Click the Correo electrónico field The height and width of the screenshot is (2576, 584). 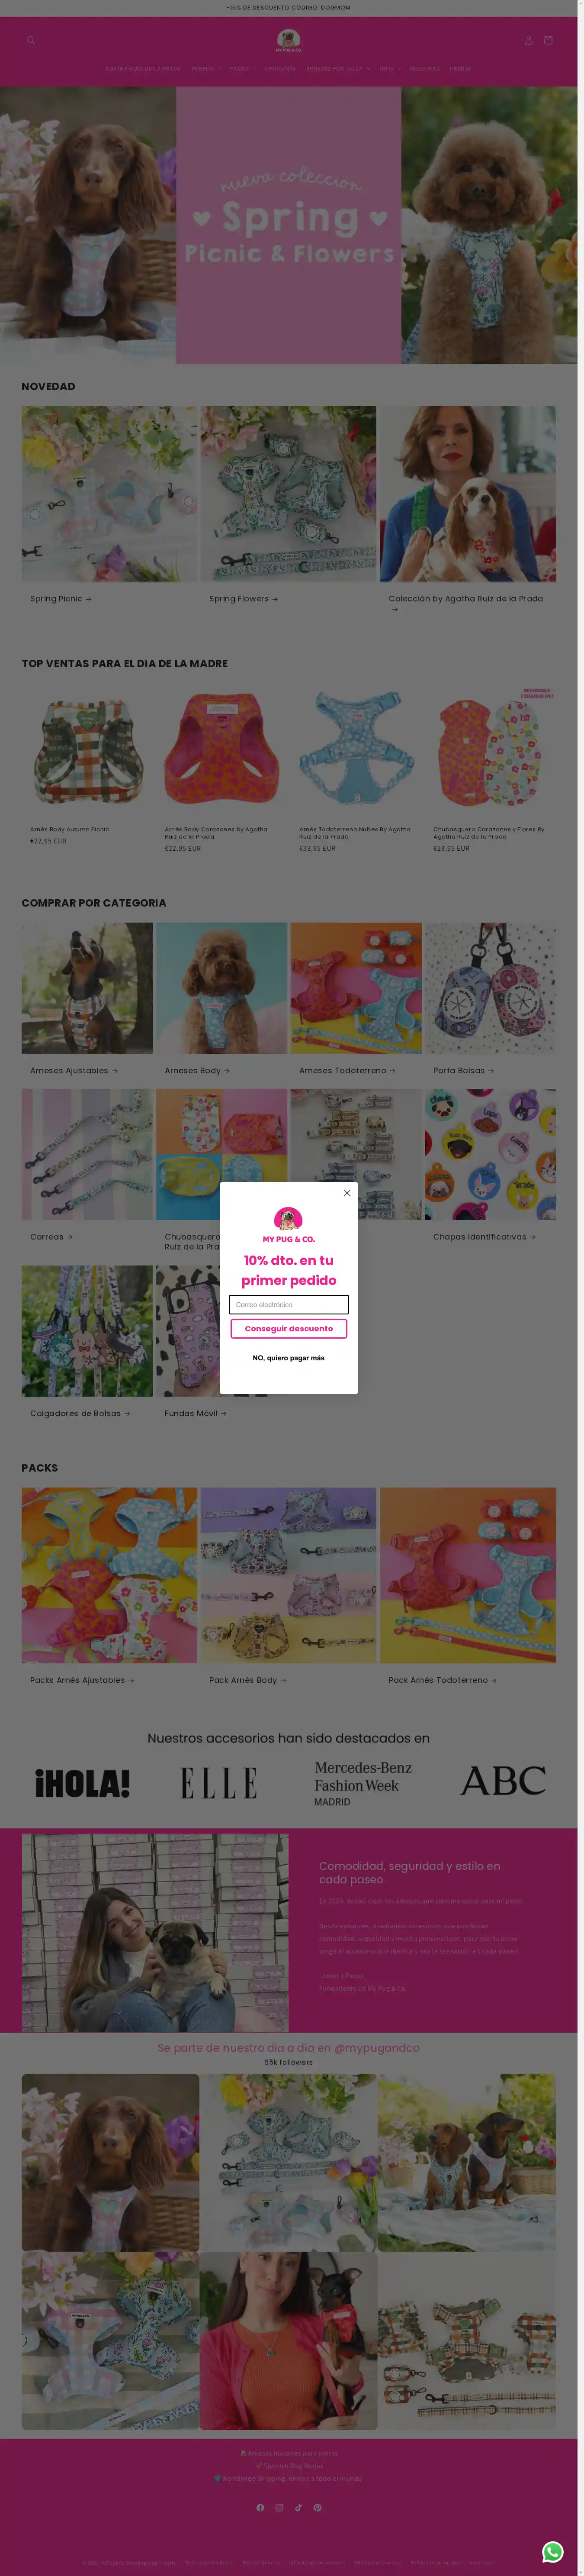[289, 1304]
